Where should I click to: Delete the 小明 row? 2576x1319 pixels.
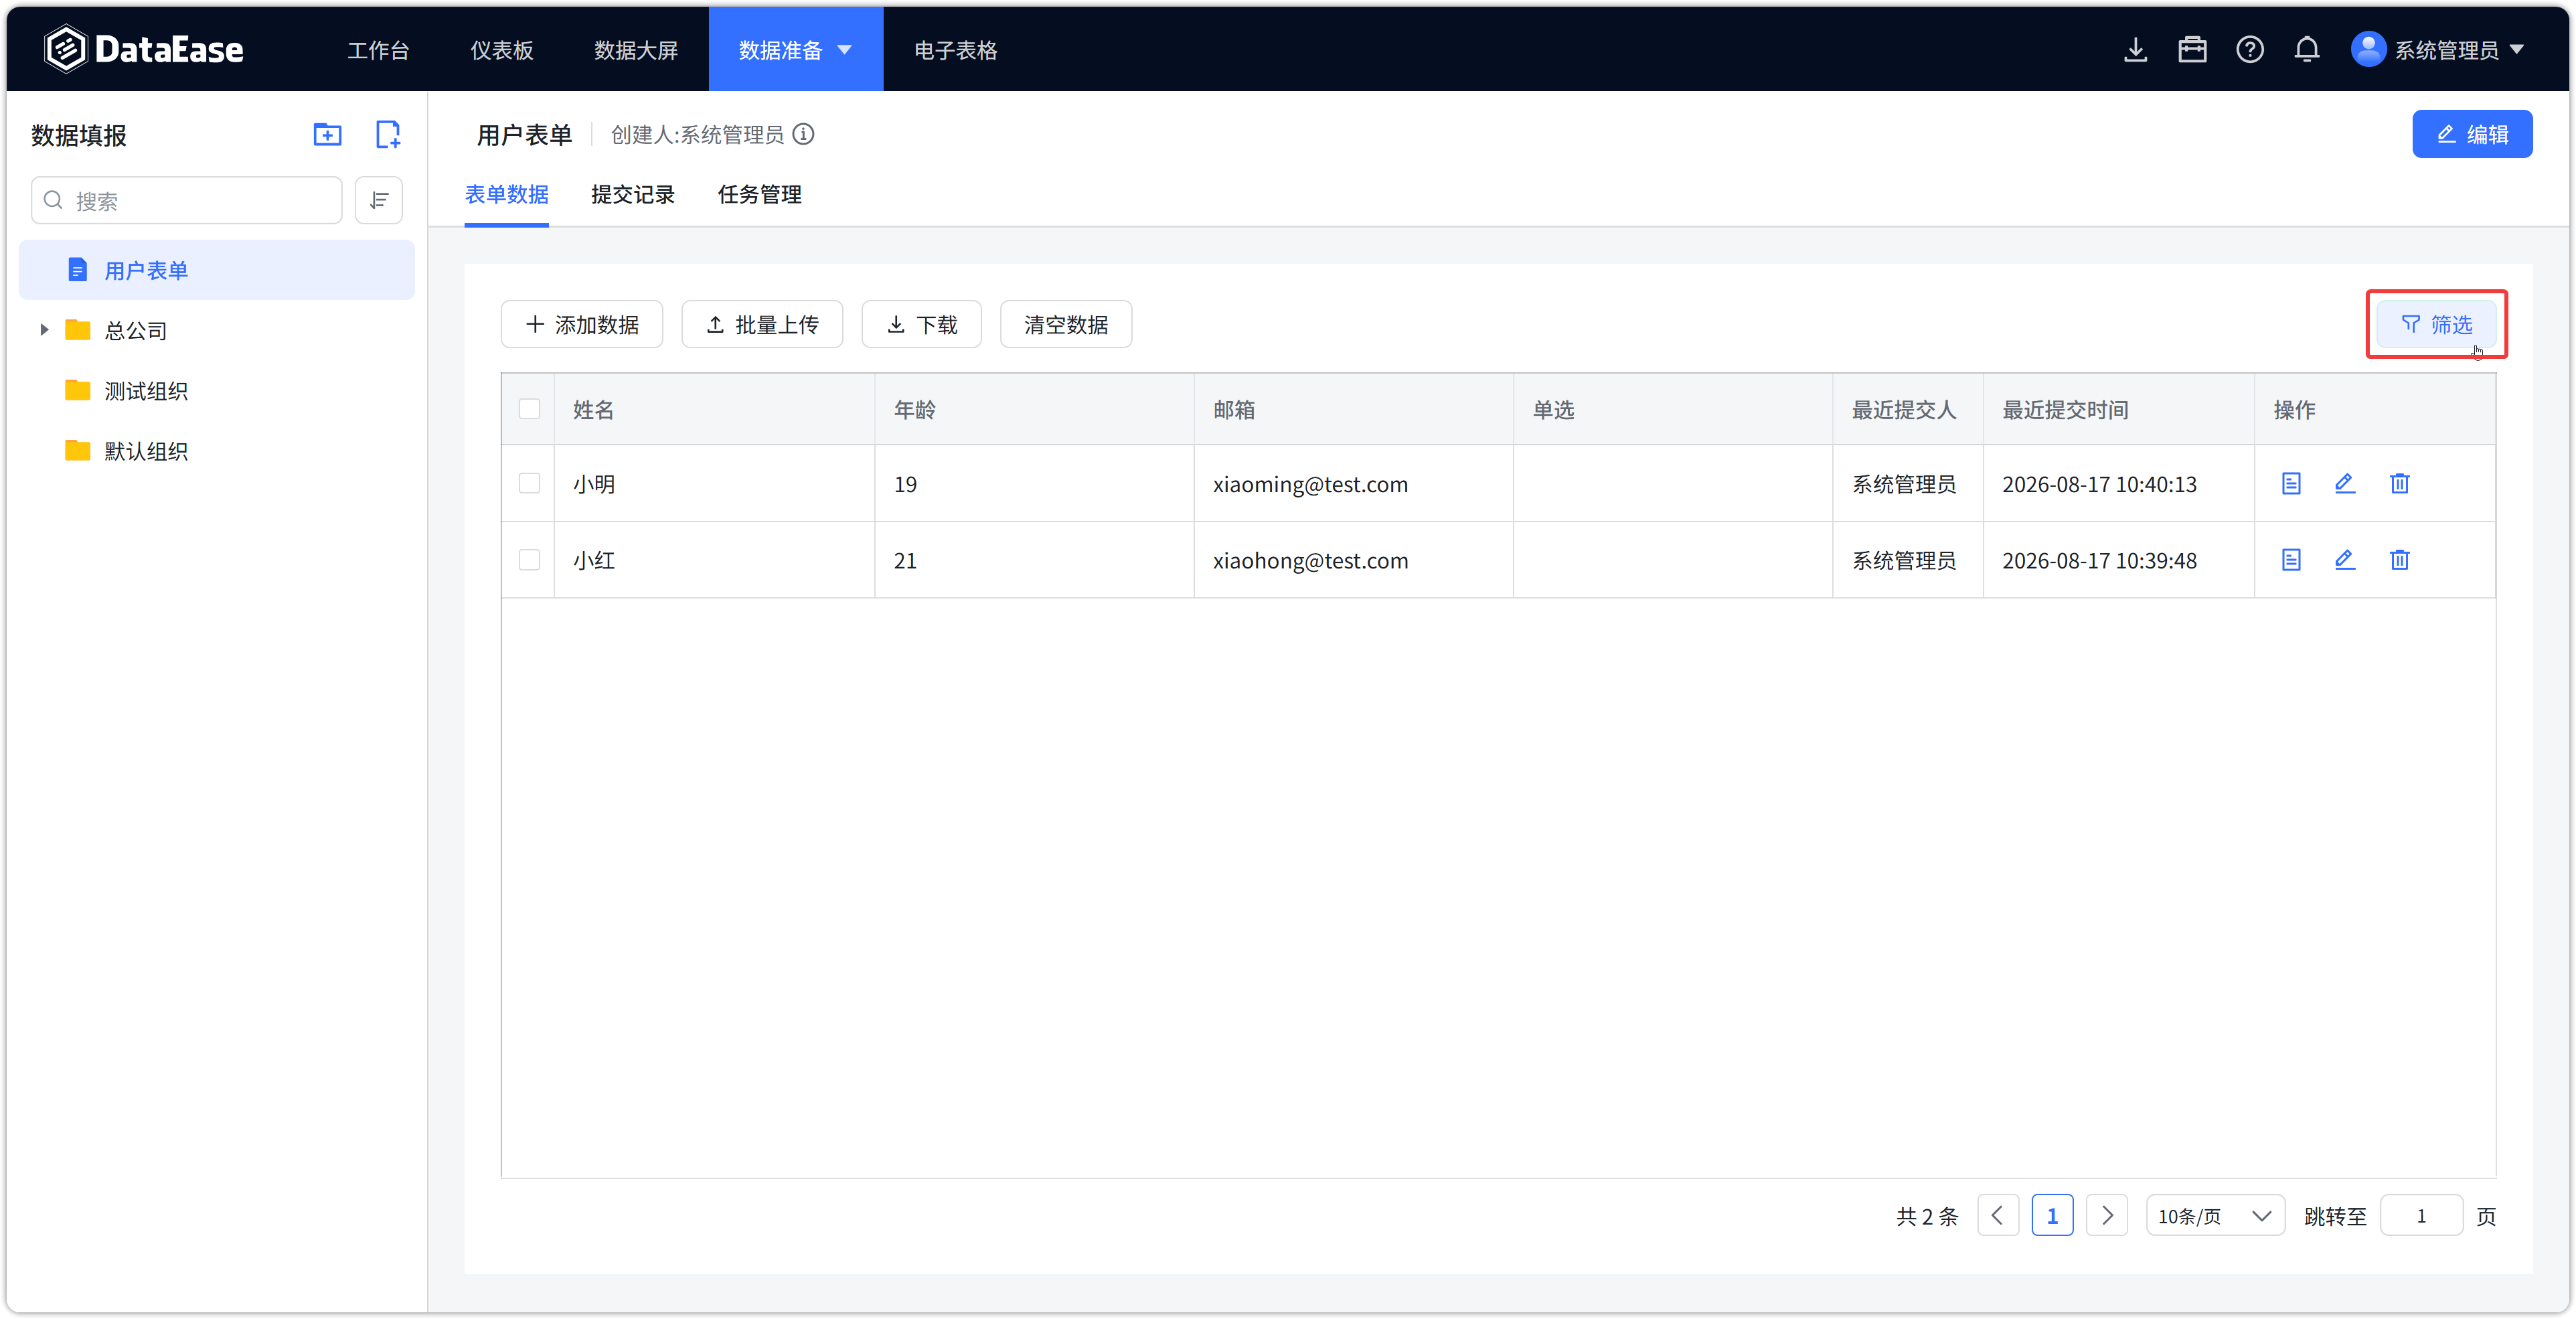2399,483
